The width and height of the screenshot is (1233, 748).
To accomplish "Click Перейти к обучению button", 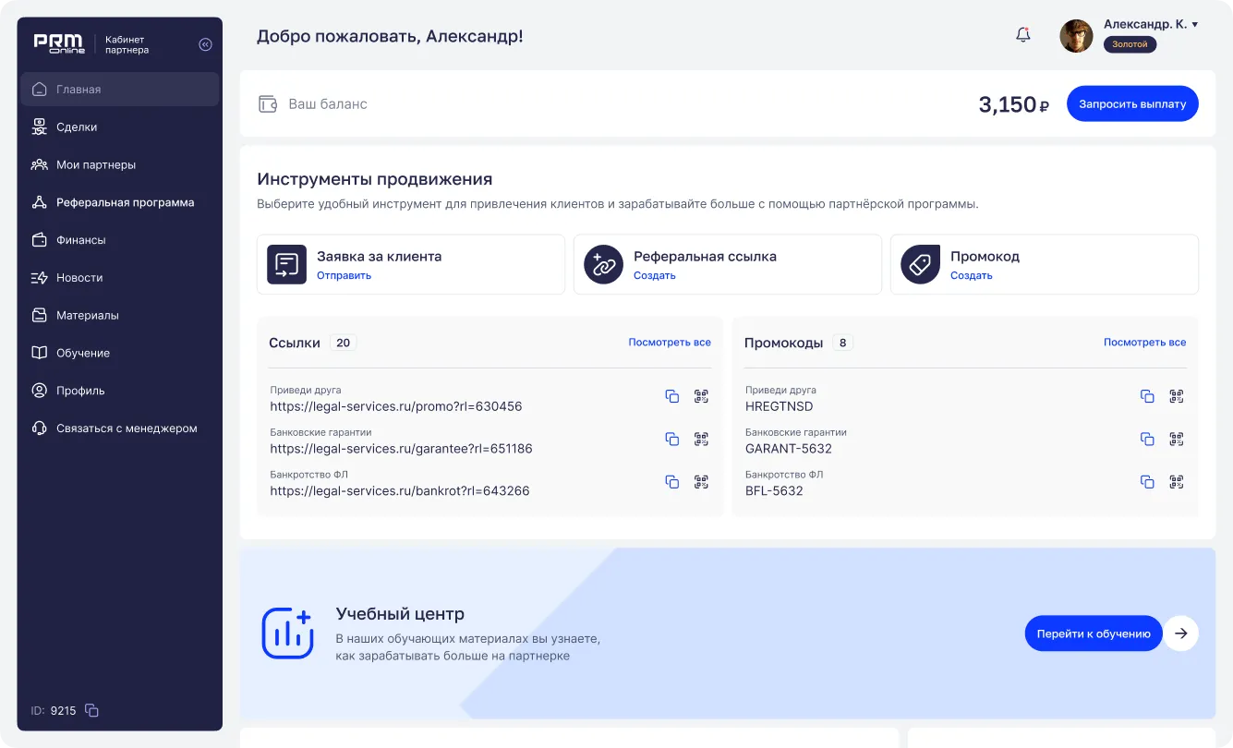I will pos(1094,633).
